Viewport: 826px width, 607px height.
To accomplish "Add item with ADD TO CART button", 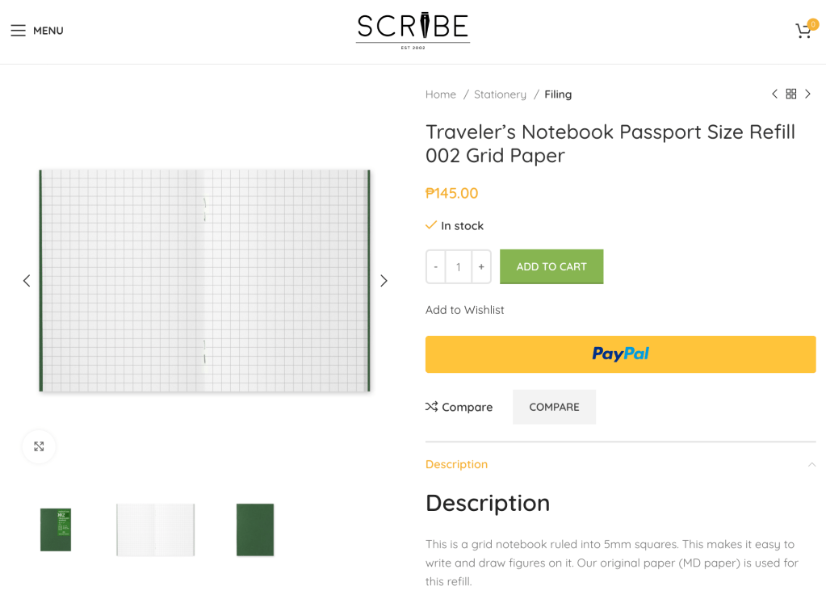I will tap(551, 266).
